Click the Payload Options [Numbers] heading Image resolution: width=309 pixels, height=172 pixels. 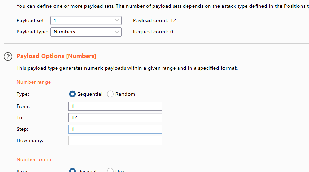[56, 56]
